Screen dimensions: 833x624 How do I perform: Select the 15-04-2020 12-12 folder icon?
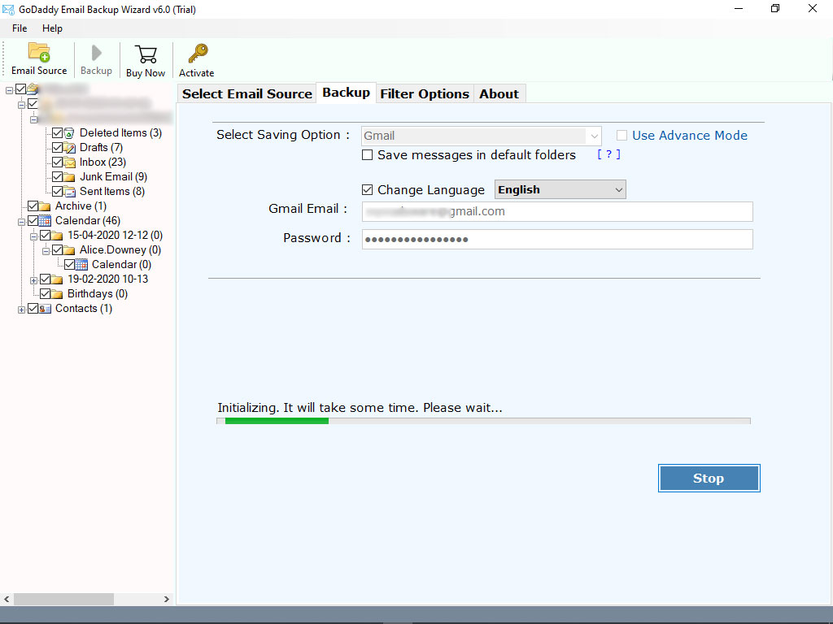57,236
